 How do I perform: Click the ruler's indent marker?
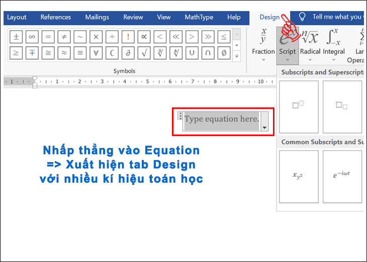(x=35, y=82)
